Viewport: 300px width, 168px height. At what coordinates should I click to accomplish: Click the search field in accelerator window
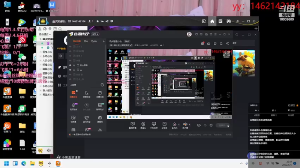pyautogui.click(x=243, y=43)
